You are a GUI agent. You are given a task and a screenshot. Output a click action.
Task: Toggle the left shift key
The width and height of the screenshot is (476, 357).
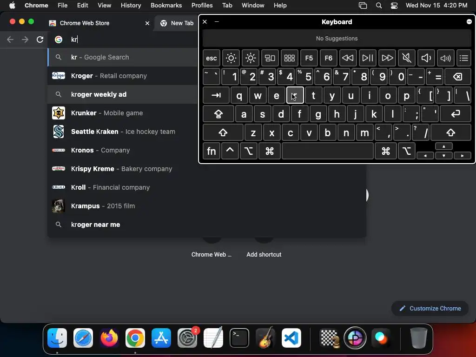(223, 132)
